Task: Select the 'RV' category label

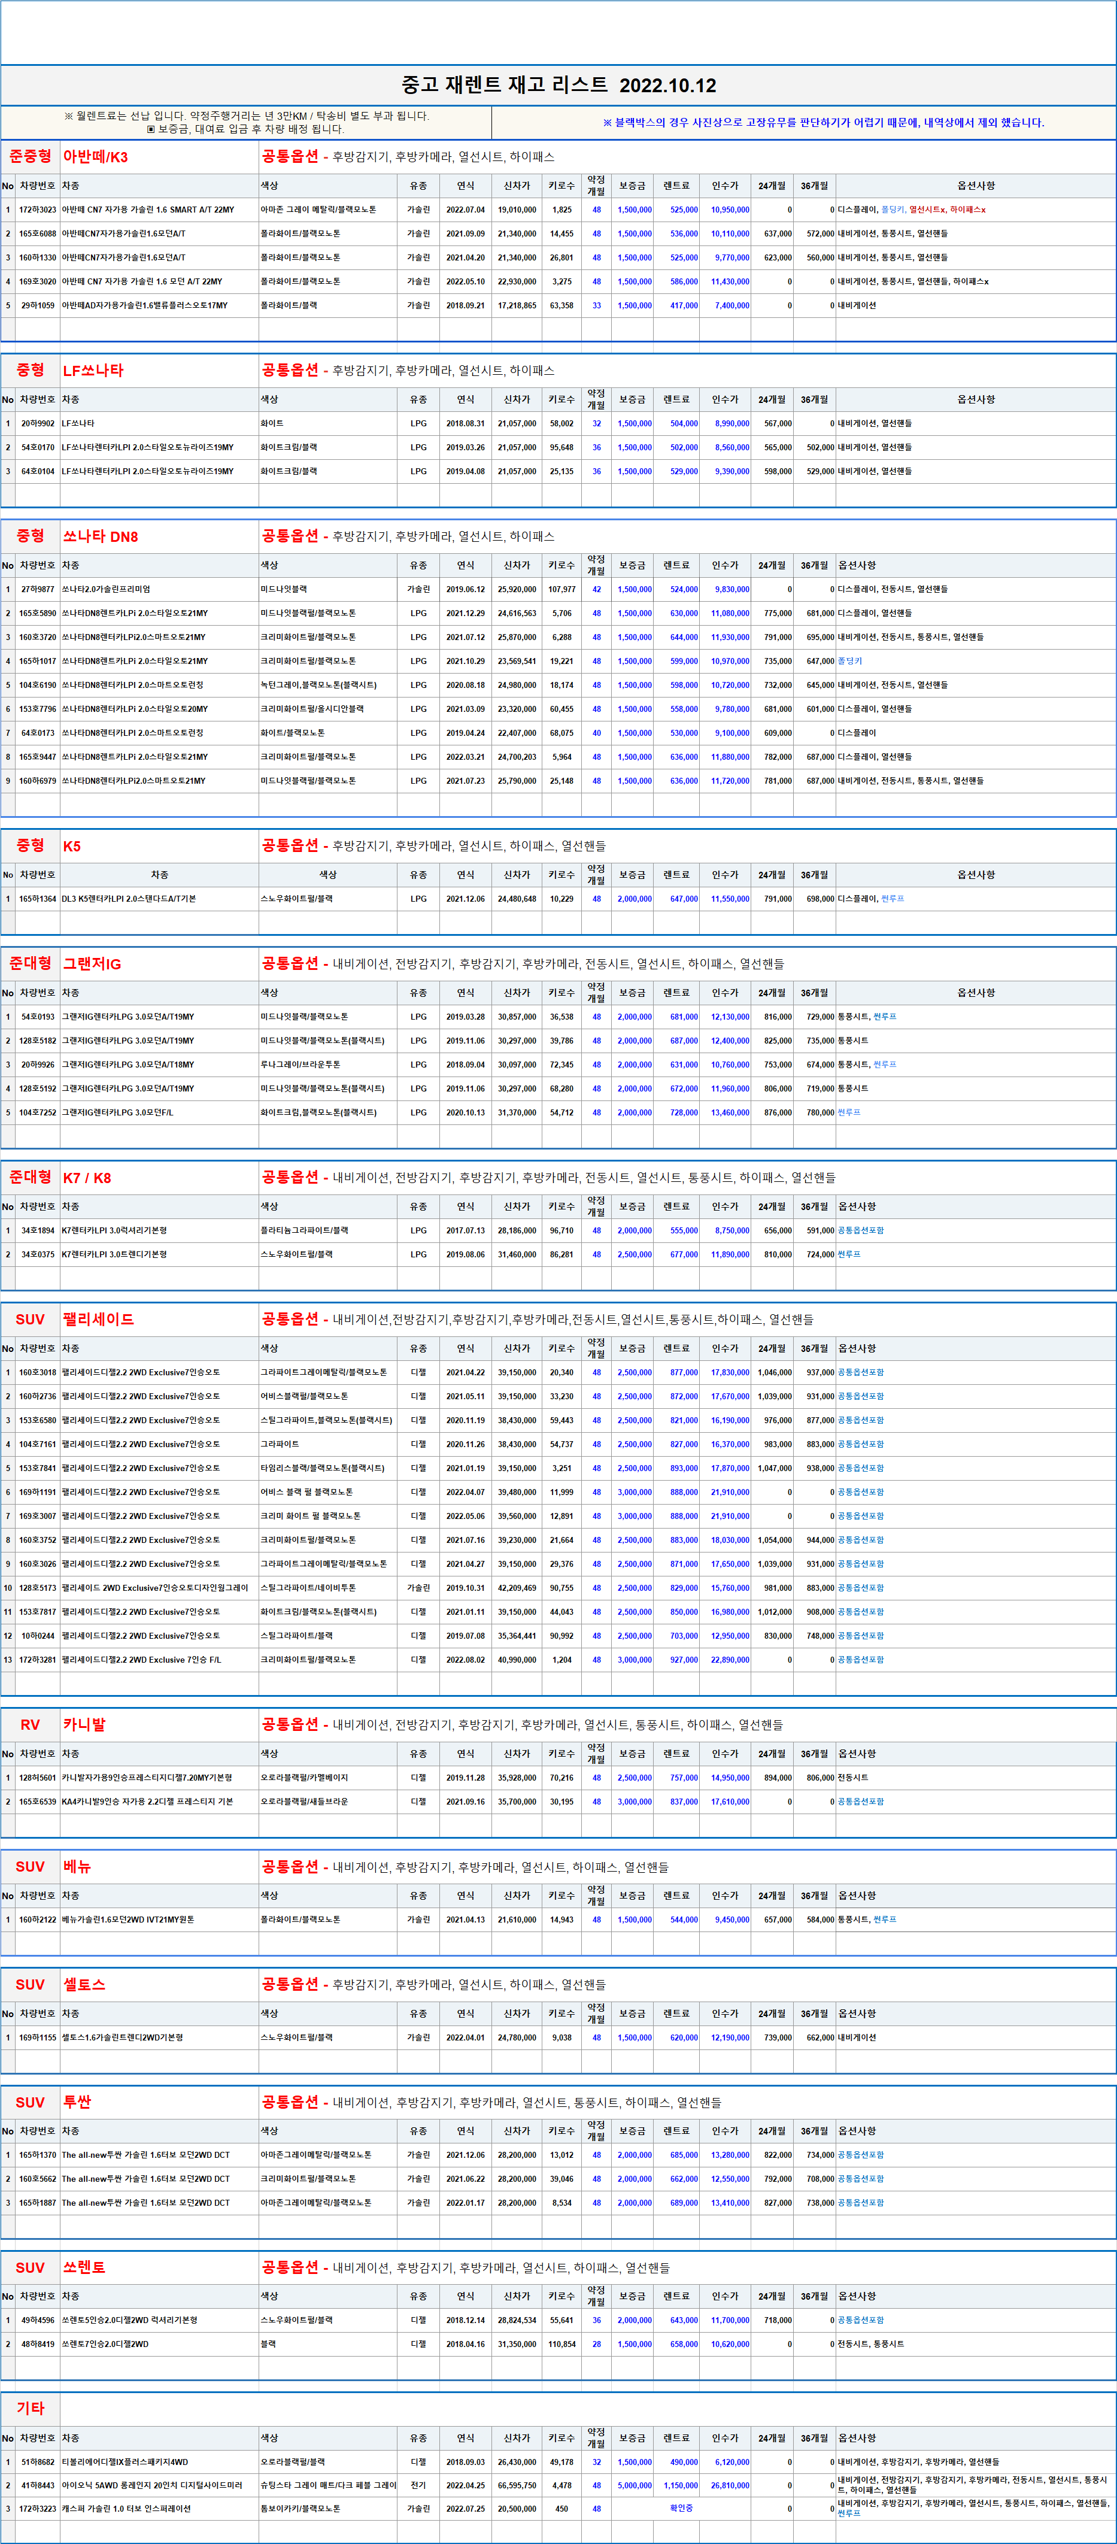Action: pyautogui.click(x=31, y=1724)
